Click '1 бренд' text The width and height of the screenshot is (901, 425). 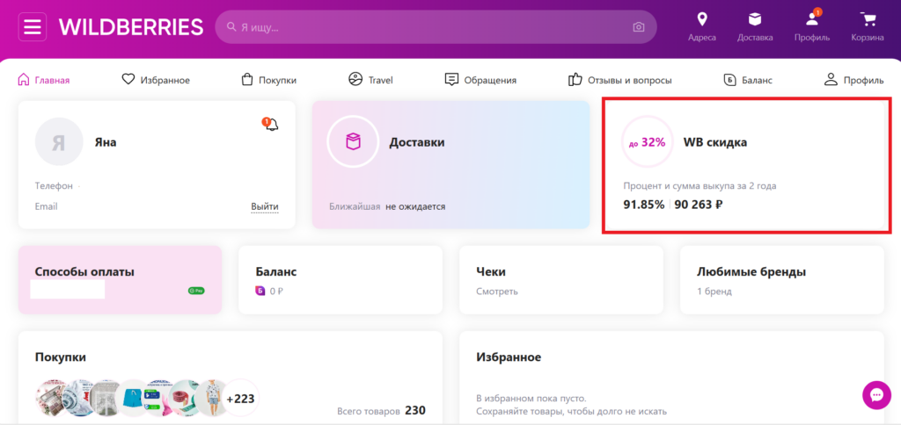pyautogui.click(x=714, y=292)
